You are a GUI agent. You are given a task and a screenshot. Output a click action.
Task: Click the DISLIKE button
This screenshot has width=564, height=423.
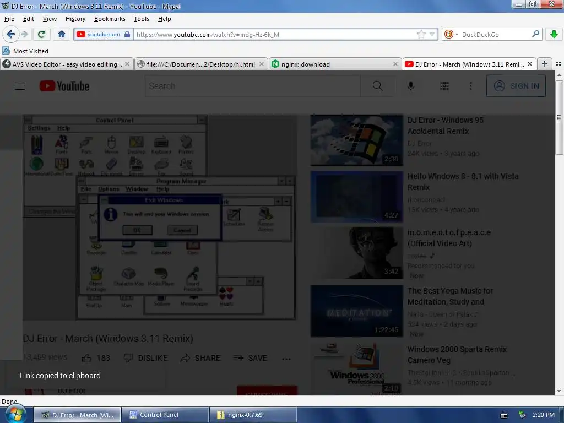145,358
